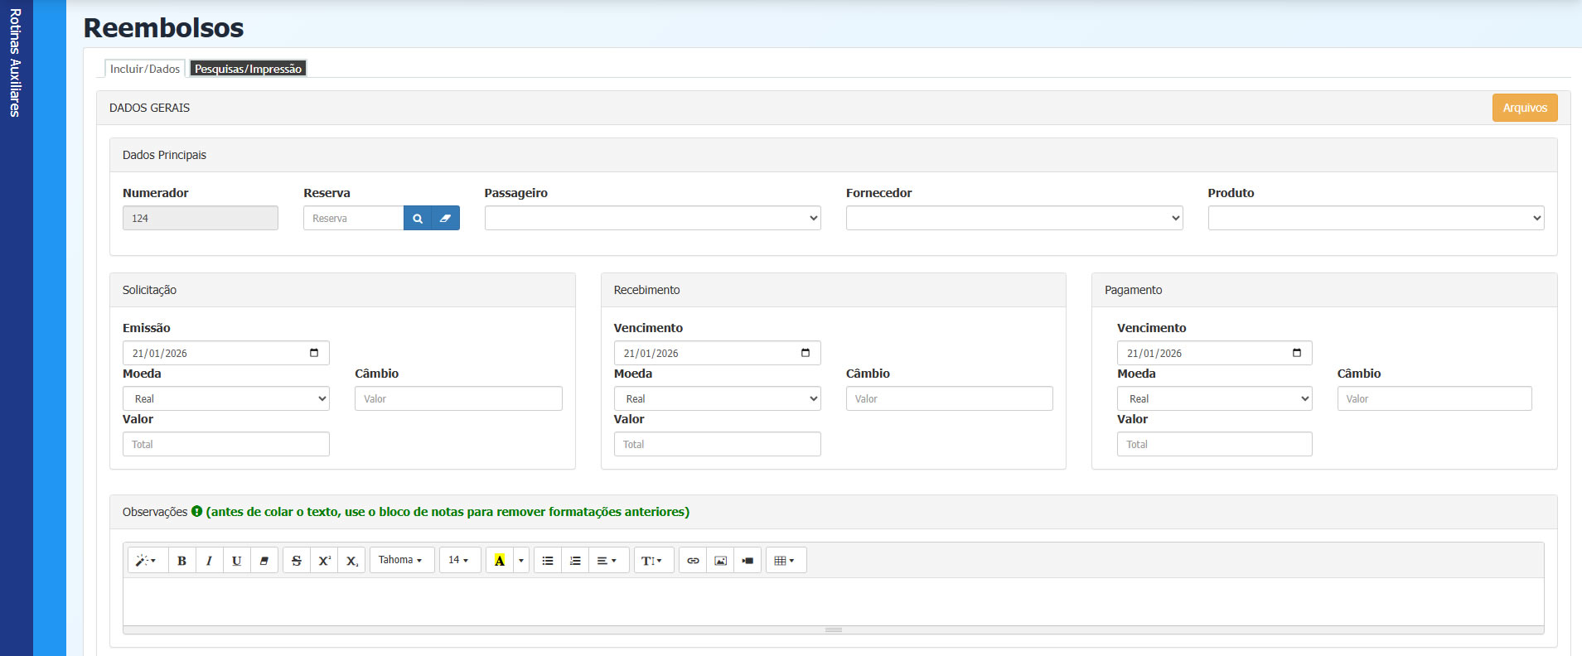Viewport: 1582px width, 656px height.
Task: Open the Solicitação Moeda dropdown
Action: [x=226, y=398]
